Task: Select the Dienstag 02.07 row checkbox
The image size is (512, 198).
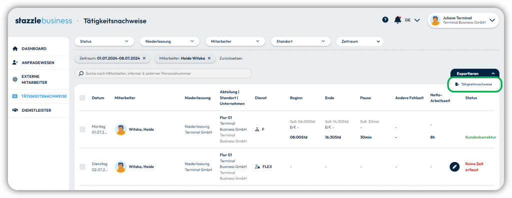Action: pyautogui.click(x=82, y=167)
